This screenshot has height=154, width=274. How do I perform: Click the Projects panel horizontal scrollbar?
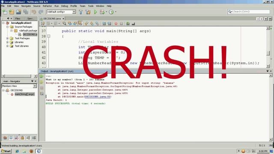pyautogui.click(x=19, y=76)
